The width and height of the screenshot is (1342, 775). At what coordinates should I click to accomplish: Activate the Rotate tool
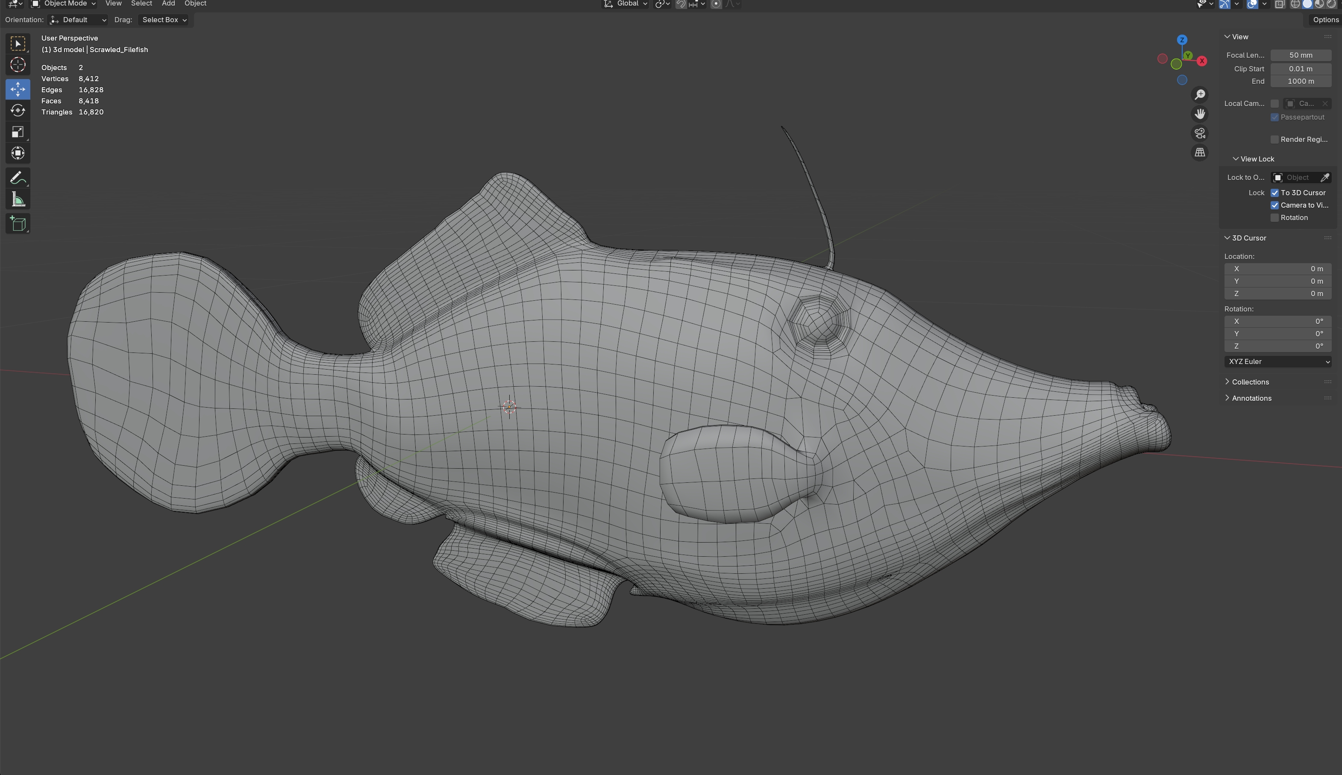pyautogui.click(x=18, y=110)
